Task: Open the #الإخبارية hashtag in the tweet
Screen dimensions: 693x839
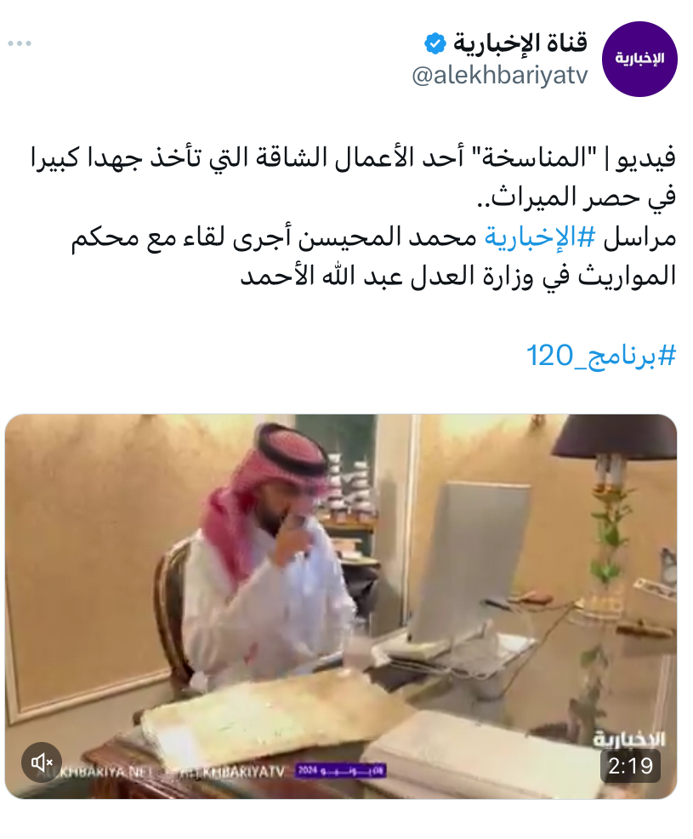Action: coord(540,237)
